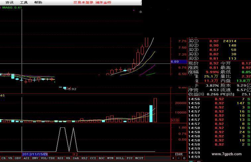This screenshot has height=162, width=251.
Task: Select the OBV indicator tab
Action: (x=18, y=158)
